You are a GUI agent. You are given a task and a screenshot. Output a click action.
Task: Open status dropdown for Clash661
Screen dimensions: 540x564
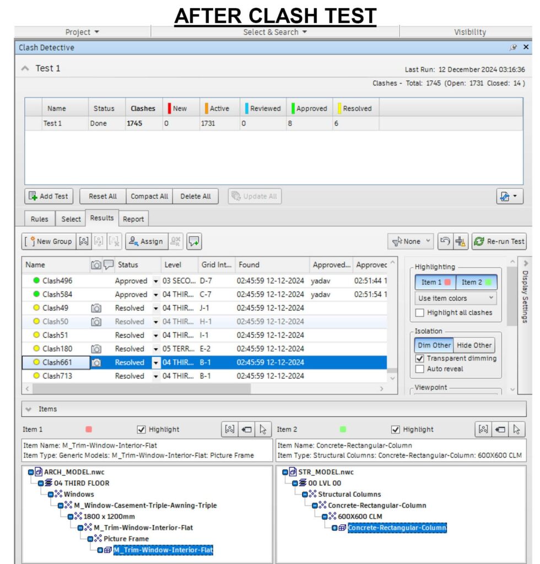(x=155, y=362)
